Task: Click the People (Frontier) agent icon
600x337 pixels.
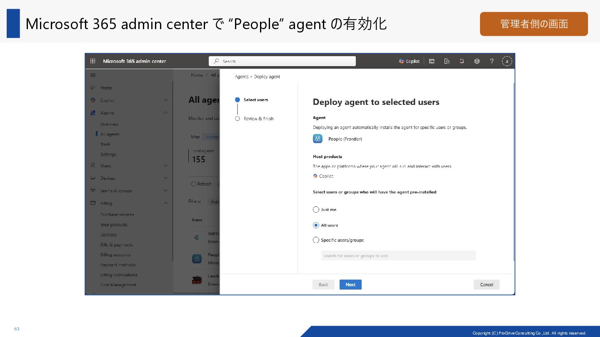Action: (318, 139)
